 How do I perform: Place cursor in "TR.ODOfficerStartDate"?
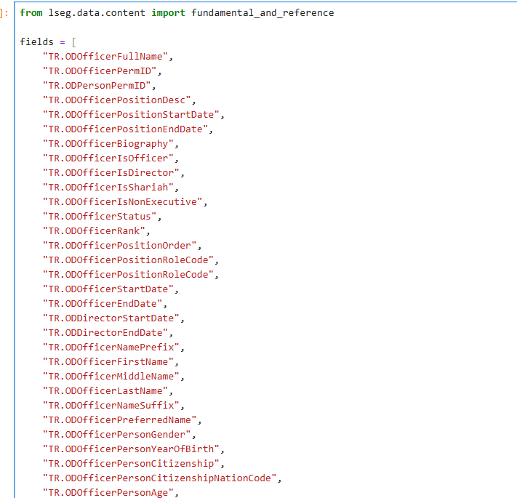pyautogui.click(x=108, y=289)
